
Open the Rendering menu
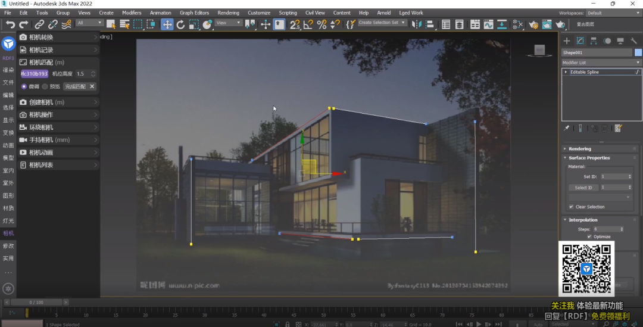(229, 13)
